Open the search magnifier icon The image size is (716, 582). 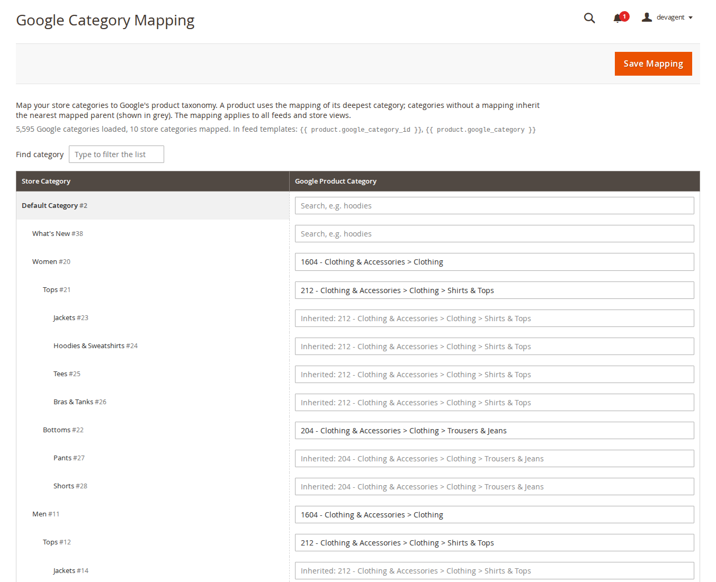pos(589,18)
